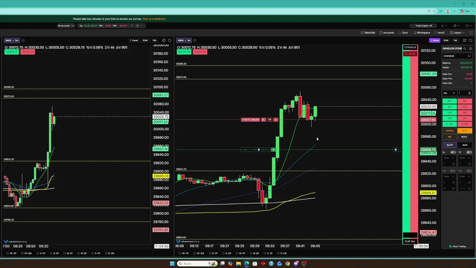Image resolution: width=476 pixels, height=268 pixels.
Task: Toggle the Trade Copier off button
Action: [424, 26]
